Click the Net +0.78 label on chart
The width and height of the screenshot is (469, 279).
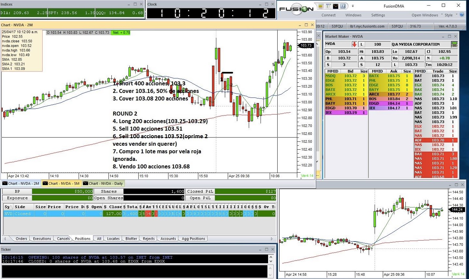pos(121,32)
